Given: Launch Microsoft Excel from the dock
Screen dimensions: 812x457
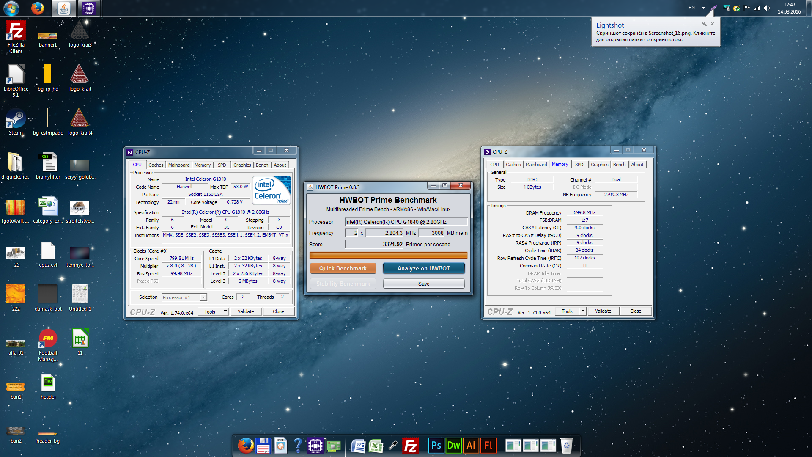Looking at the screenshot, I should pos(376,446).
